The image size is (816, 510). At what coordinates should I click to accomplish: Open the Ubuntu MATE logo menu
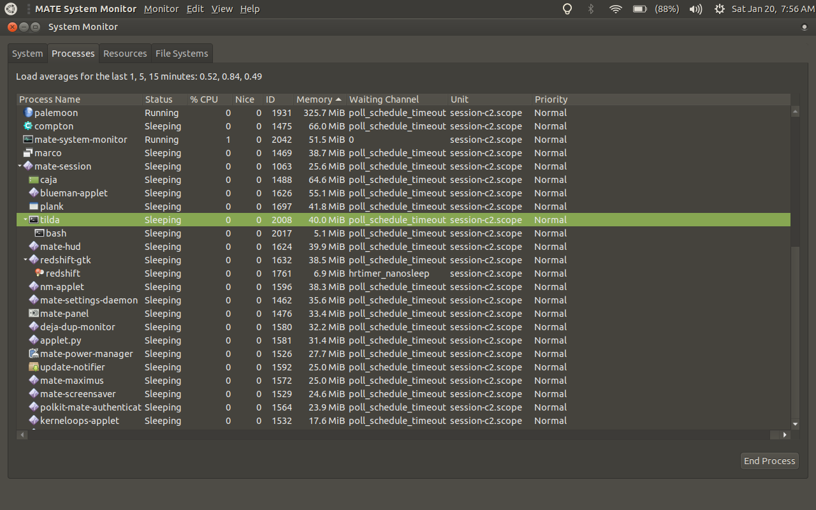(x=11, y=9)
